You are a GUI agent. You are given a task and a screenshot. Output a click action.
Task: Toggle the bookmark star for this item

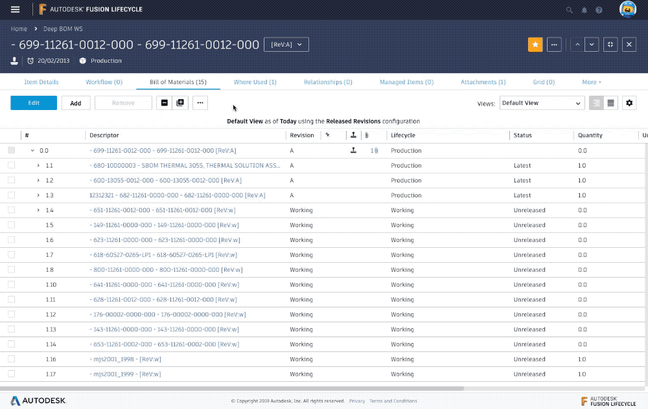coord(535,45)
